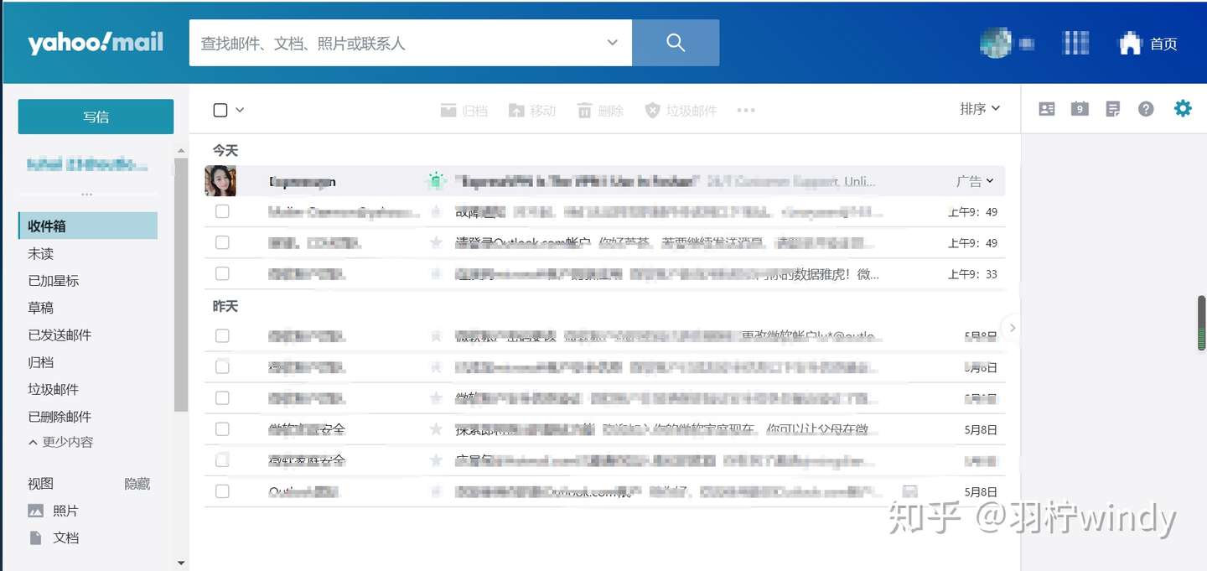Click the green page scrollbar thumb
The image size is (1207, 571).
tap(1201, 323)
